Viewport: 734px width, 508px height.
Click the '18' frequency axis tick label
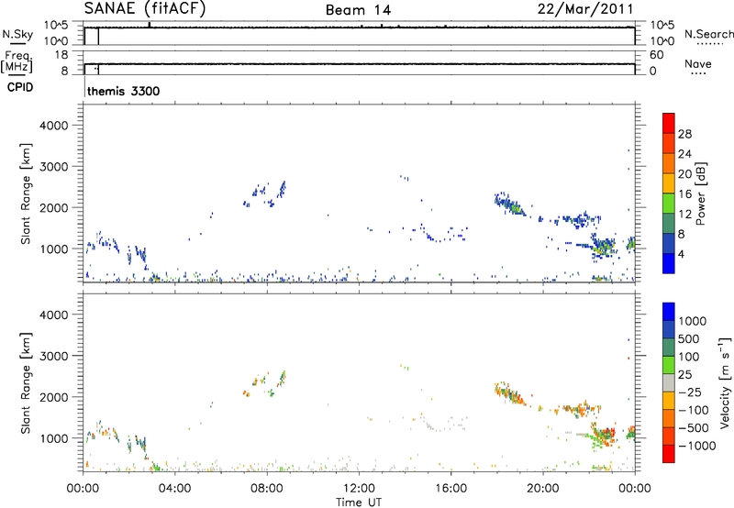61,55
